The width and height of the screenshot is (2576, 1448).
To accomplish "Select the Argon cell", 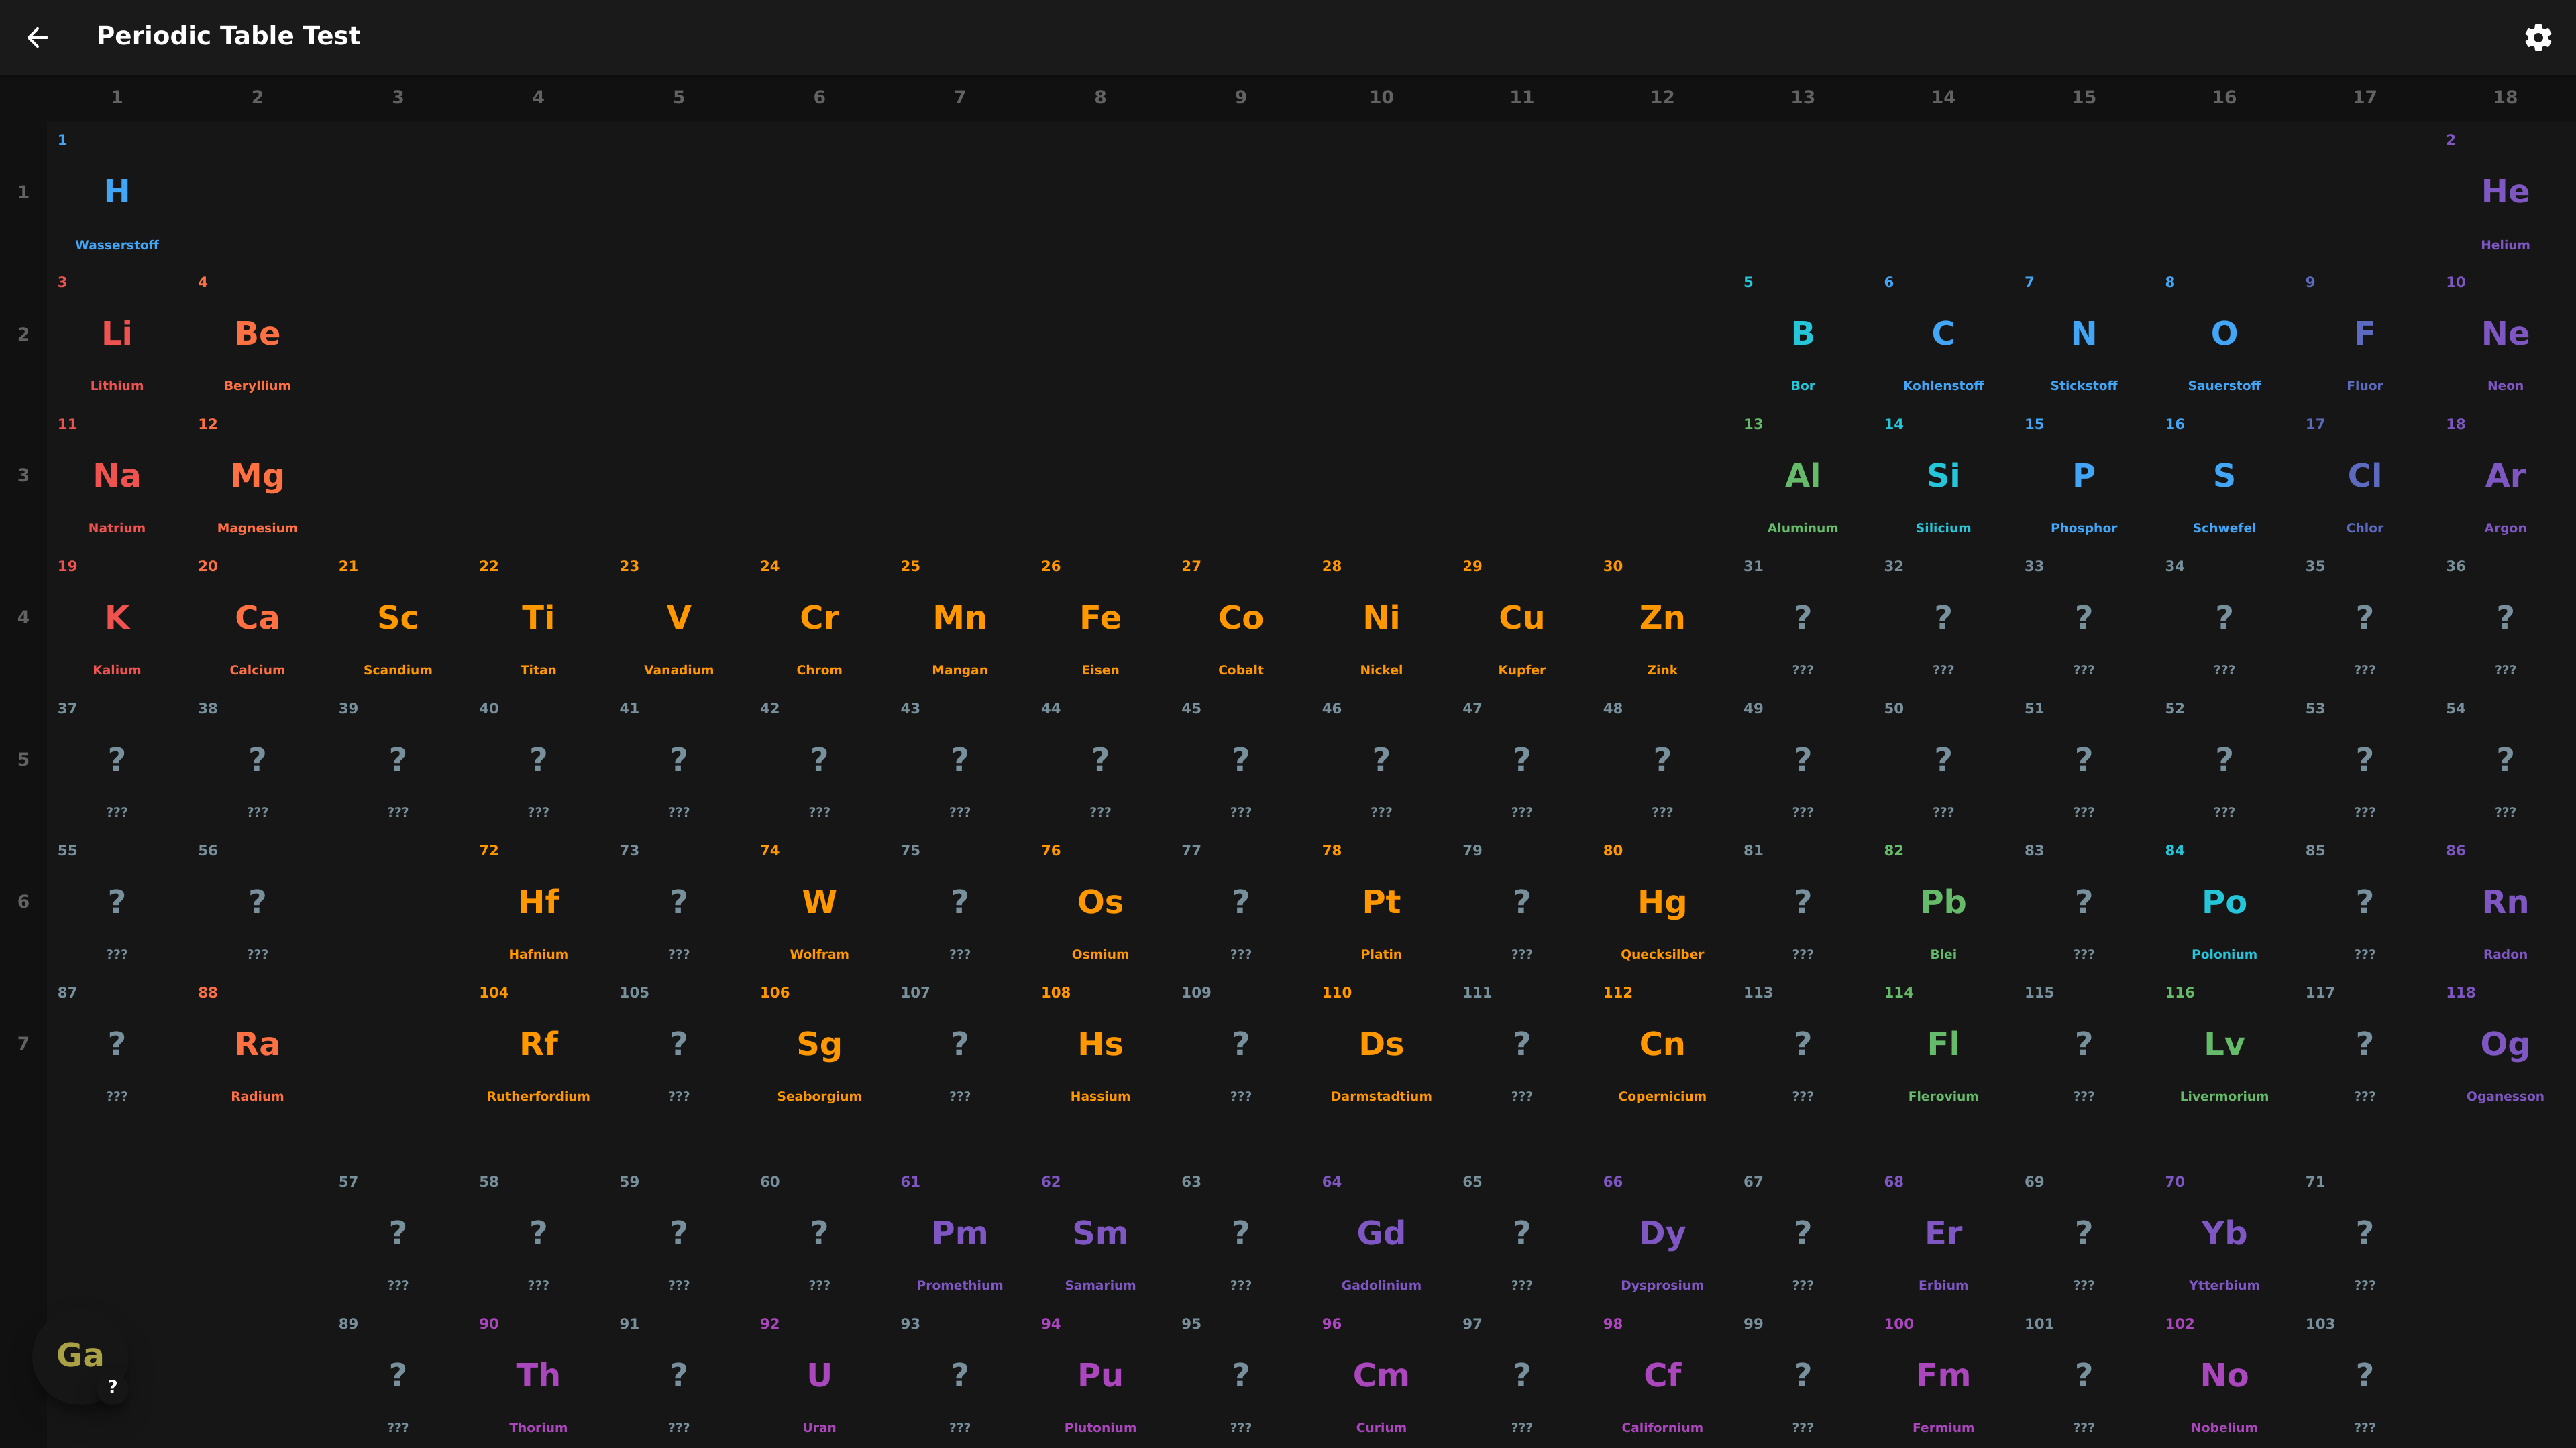I will pos(2505,477).
